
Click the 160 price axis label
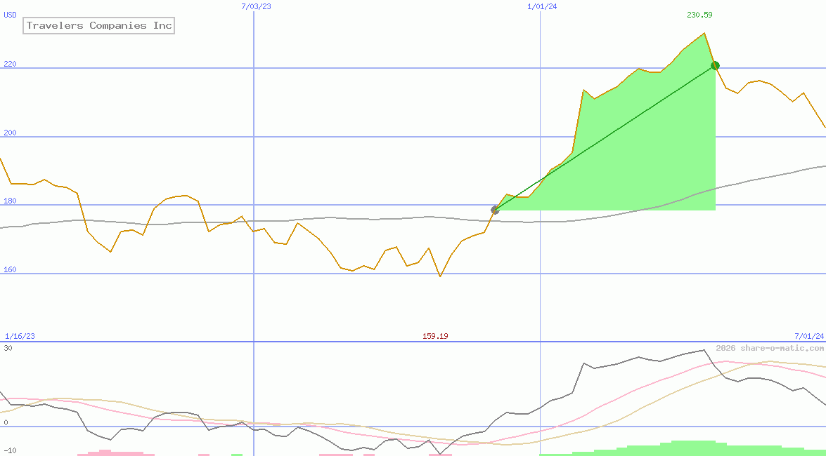pos(11,270)
